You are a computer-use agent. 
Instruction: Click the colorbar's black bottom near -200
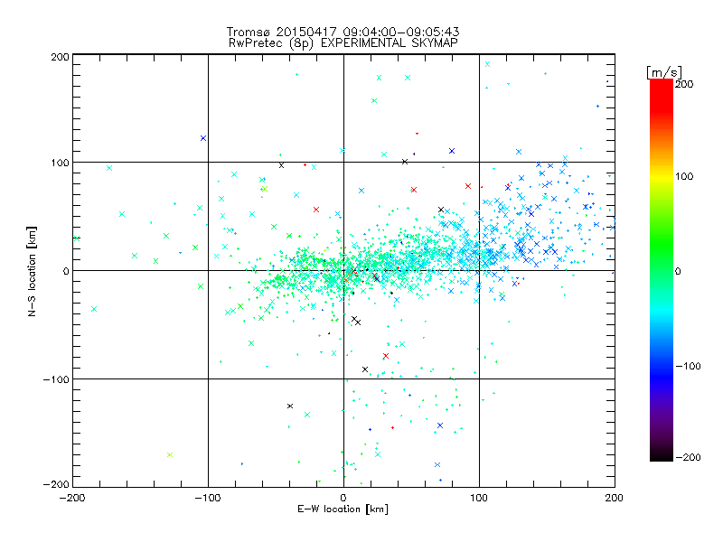click(x=662, y=454)
